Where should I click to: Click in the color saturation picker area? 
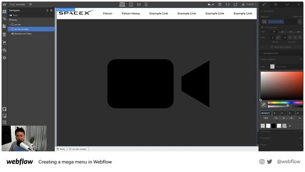point(282,86)
